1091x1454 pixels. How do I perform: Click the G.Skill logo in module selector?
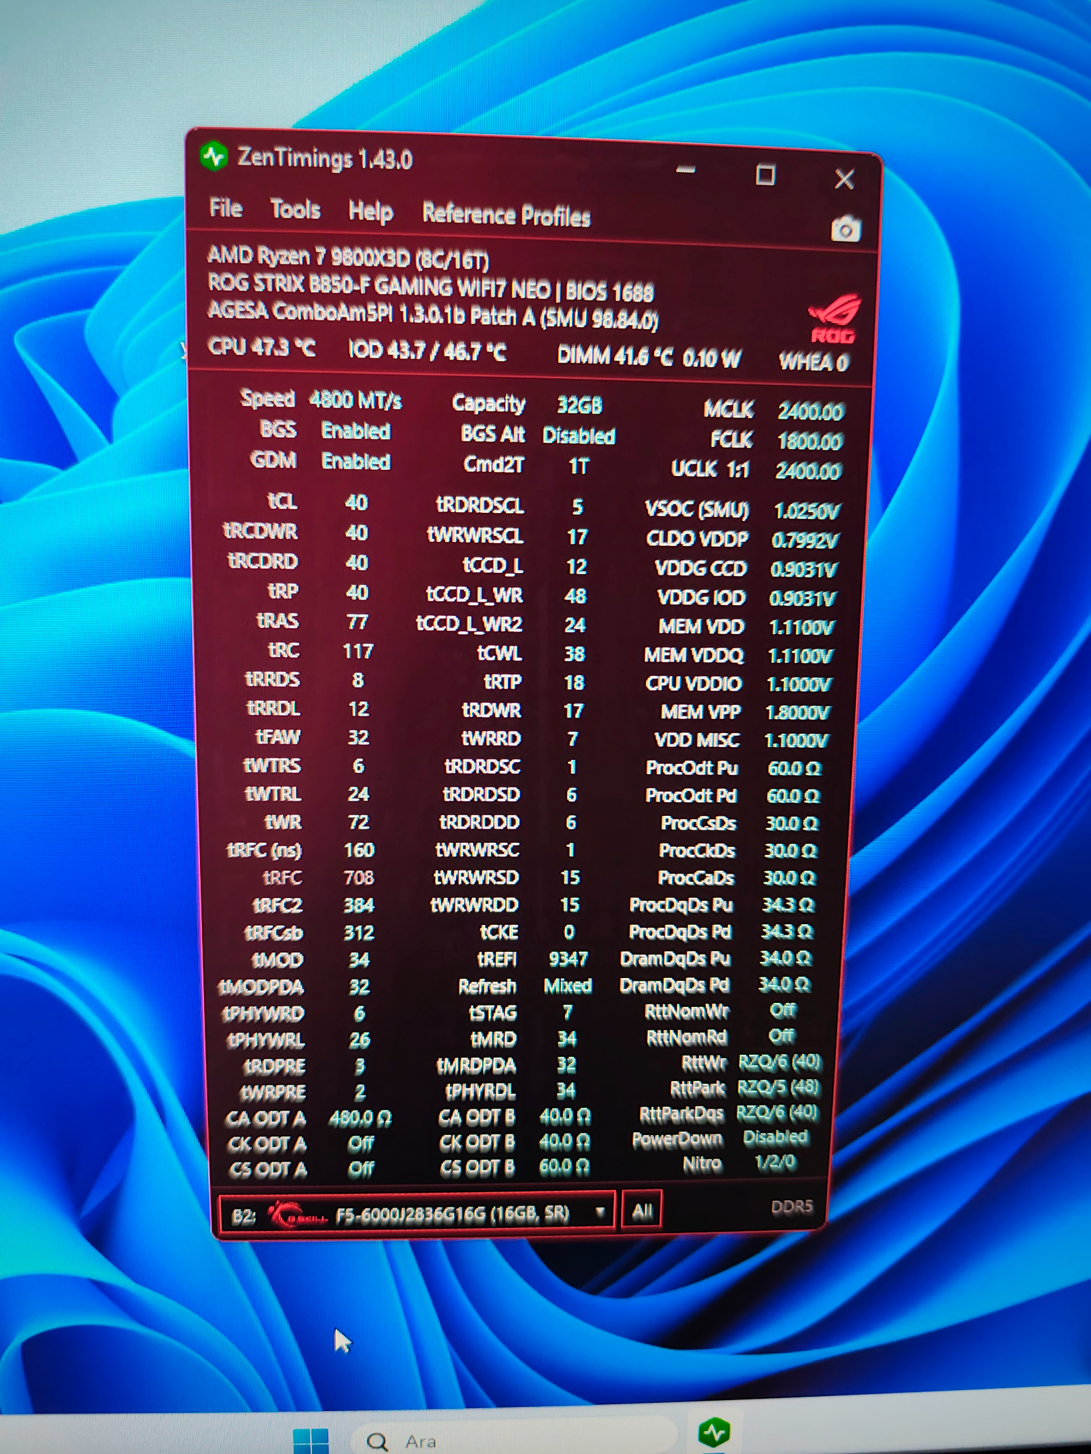[x=297, y=1215]
